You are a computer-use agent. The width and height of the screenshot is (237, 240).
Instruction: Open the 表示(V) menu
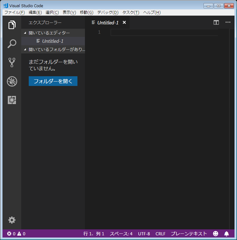point(69,12)
